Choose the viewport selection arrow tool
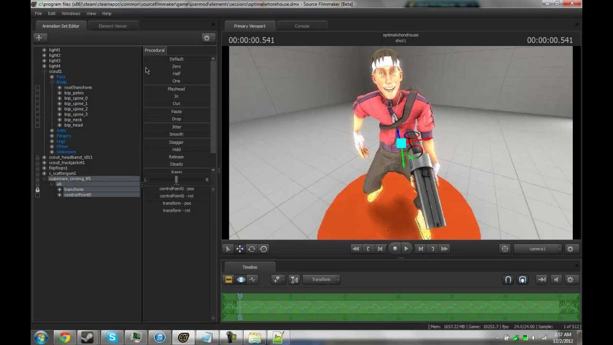The height and width of the screenshot is (345, 613). pos(228,249)
